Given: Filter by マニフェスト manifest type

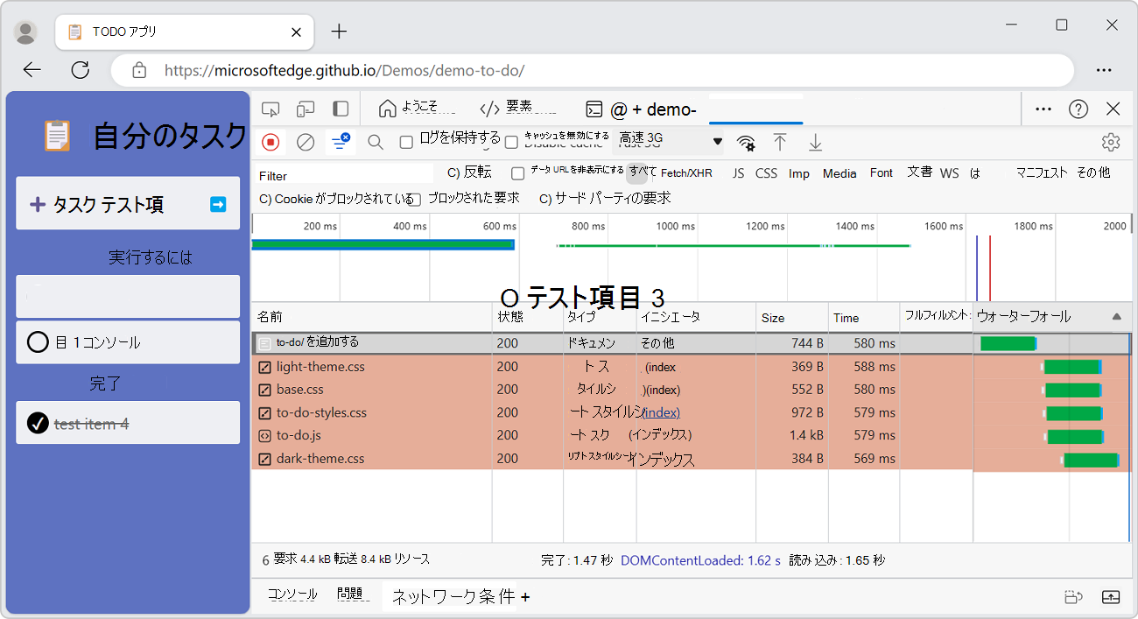Looking at the screenshot, I should coord(1042,173).
